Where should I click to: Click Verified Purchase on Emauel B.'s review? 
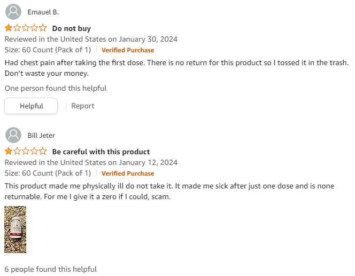128,50
